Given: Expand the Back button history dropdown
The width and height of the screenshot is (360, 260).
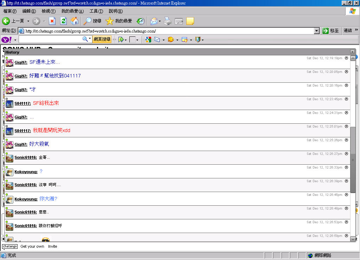Looking at the screenshot, I should 28,21.
